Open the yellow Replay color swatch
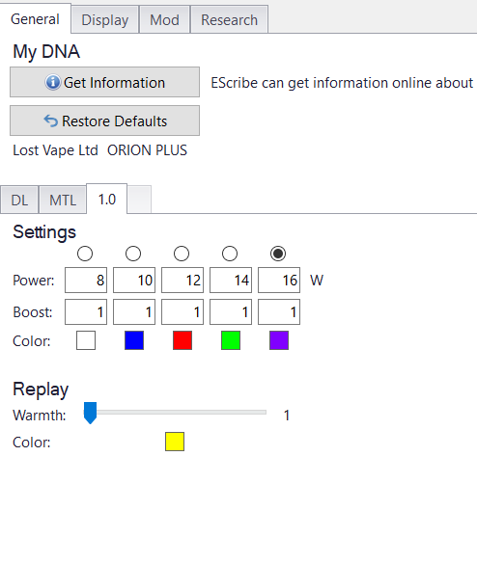Screen dimensions: 477x564 pos(175,442)
